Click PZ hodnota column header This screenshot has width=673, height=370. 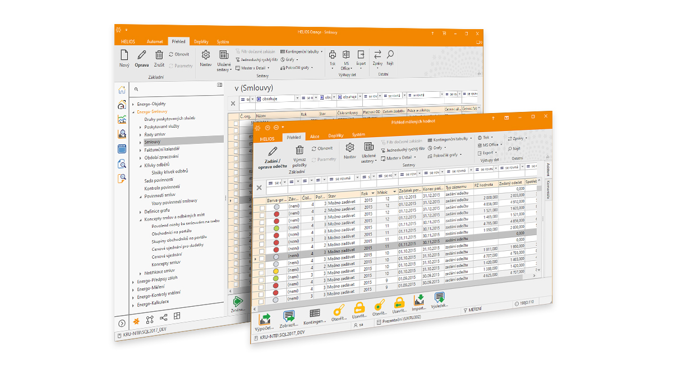coord(486,185)
